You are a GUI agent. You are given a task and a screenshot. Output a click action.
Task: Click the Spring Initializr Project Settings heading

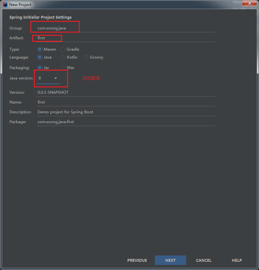[x=41, y=17]
